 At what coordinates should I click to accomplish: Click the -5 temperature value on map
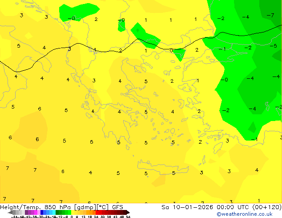pos(274,46)
